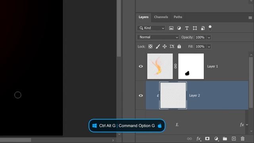Viewport: 254px width, 143px height.
Task: Hide Layer 2 visibility eye
Action: click(x=141, y=95)
